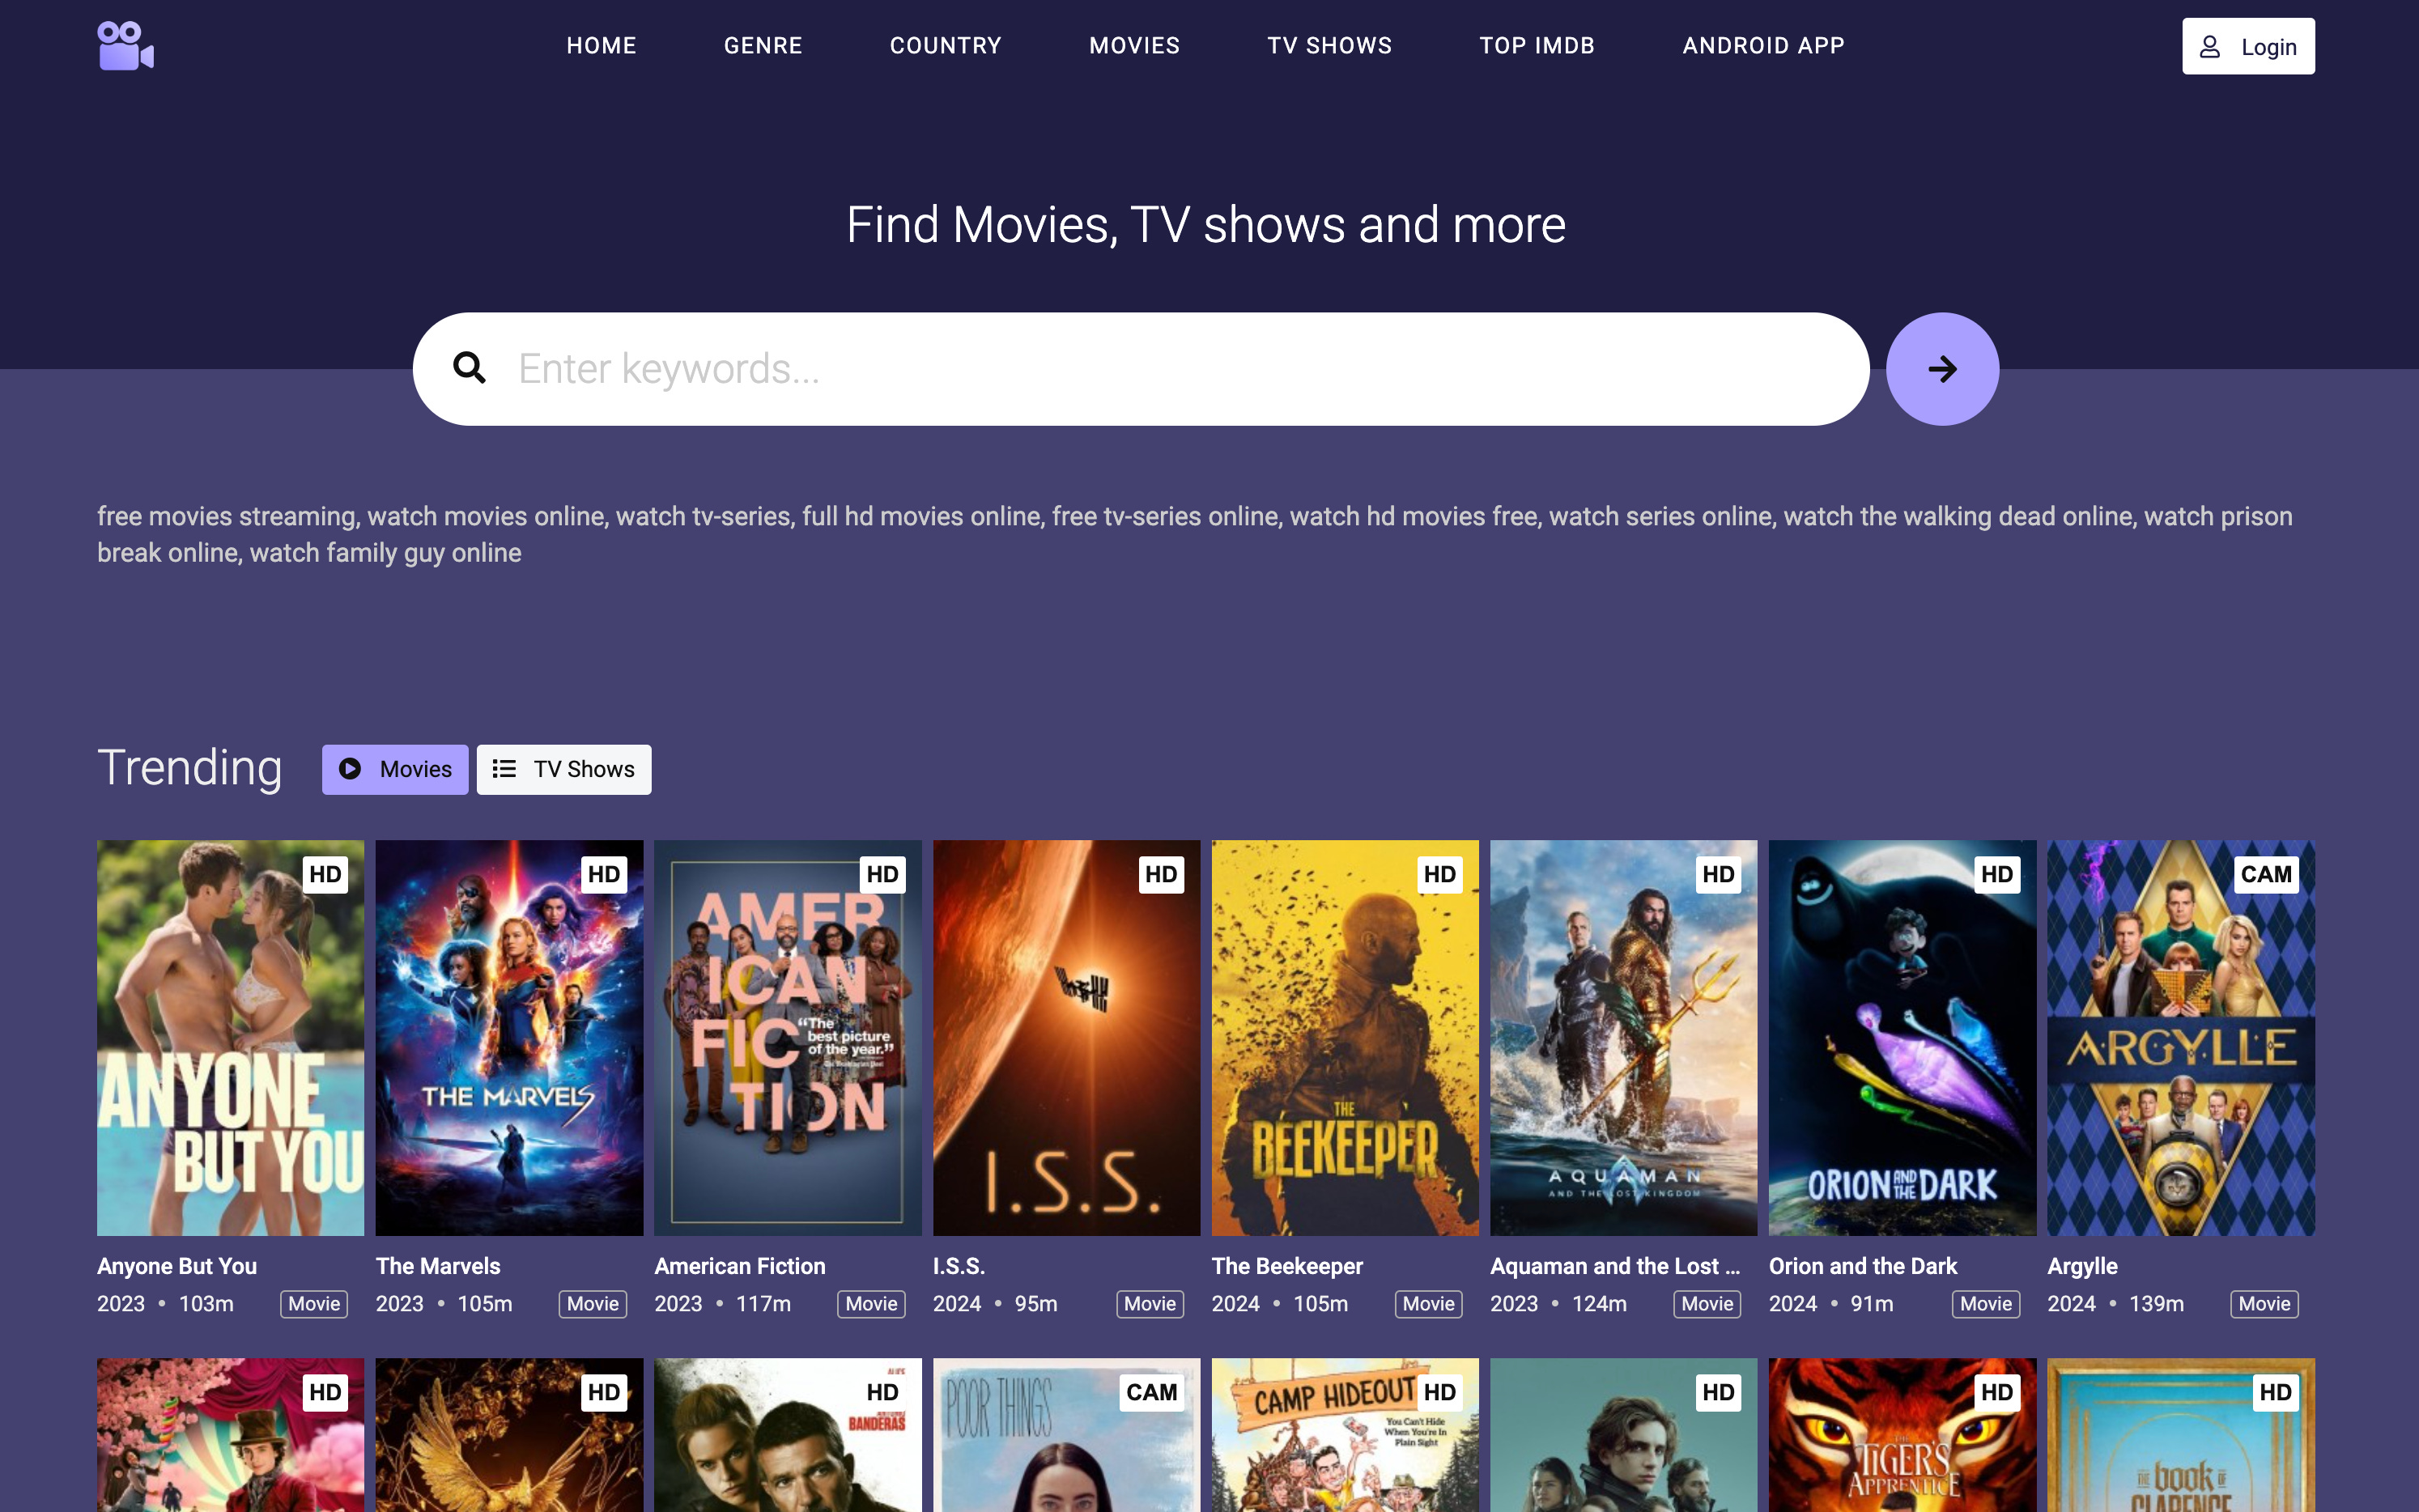
Task: Click the Argylle poster image
Action: pyautogui.click(x=2181, y=1038)
